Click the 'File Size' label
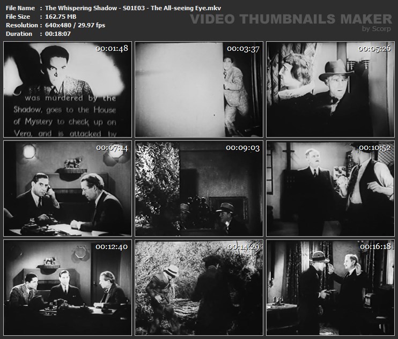This screenshot has height=339, width=398. pos(18,17)
